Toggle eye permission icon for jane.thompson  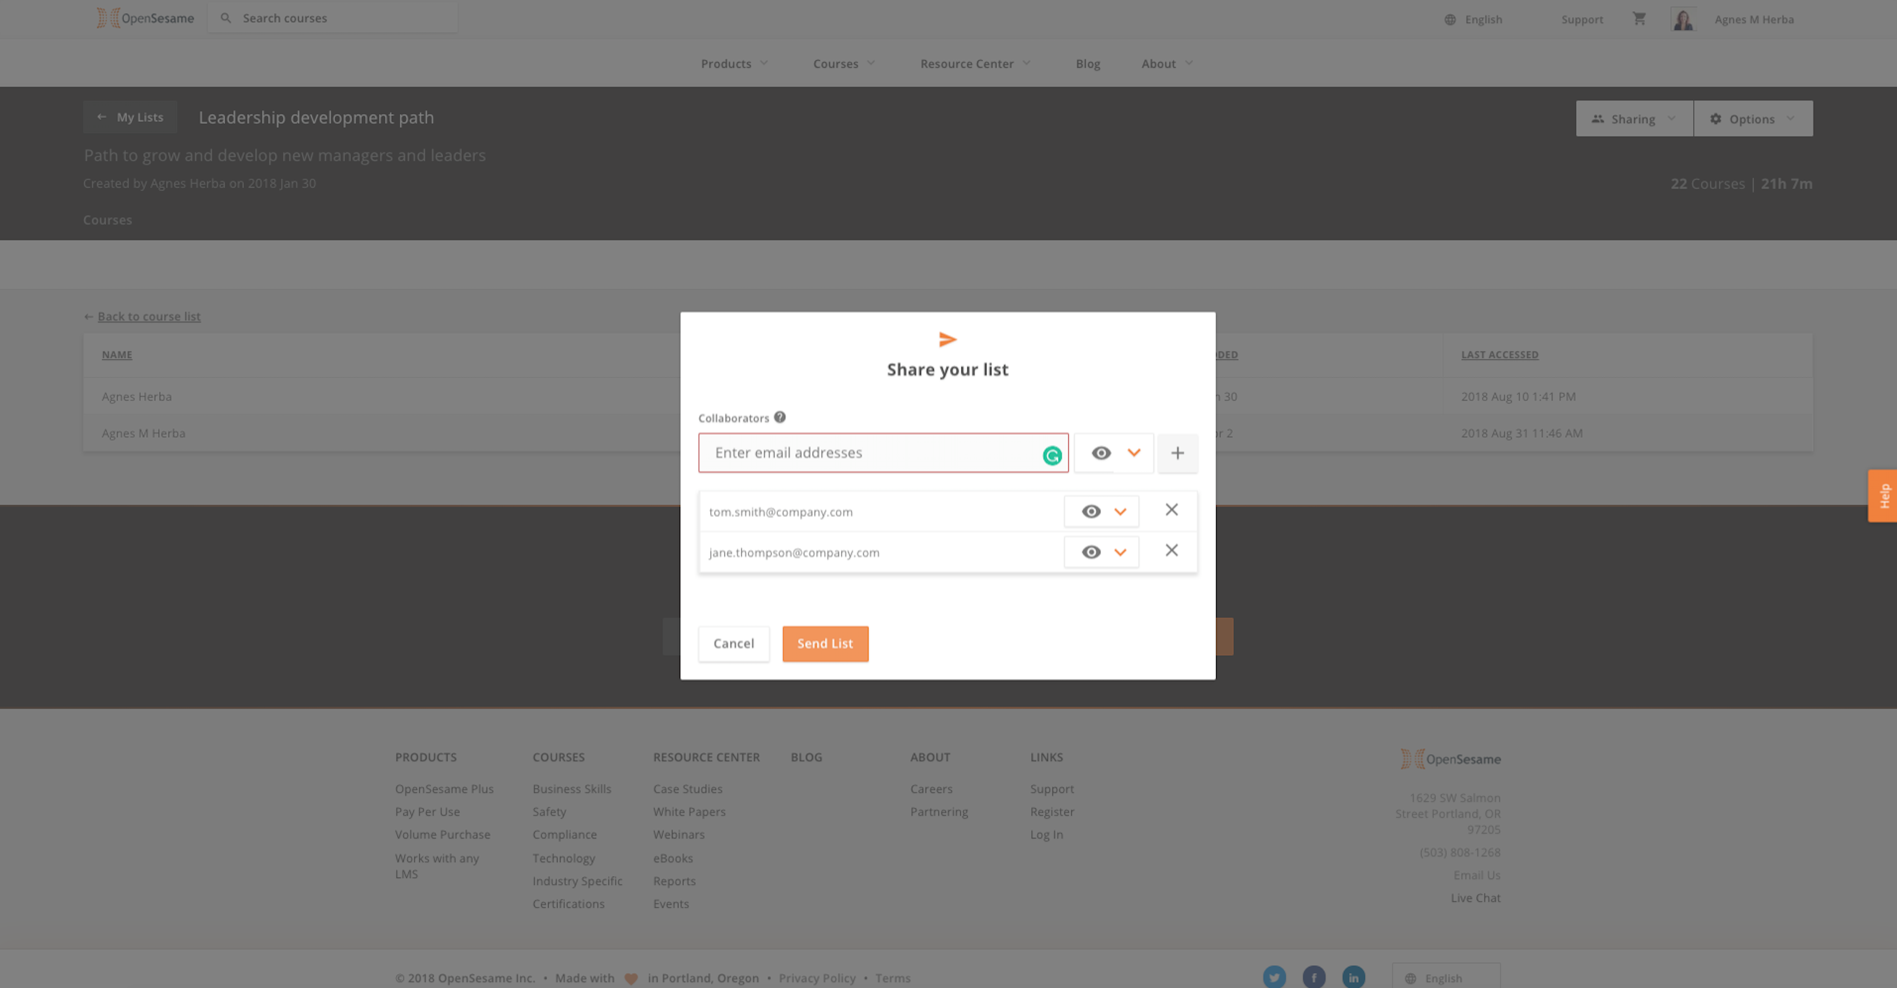click(x=1091, y=552)
